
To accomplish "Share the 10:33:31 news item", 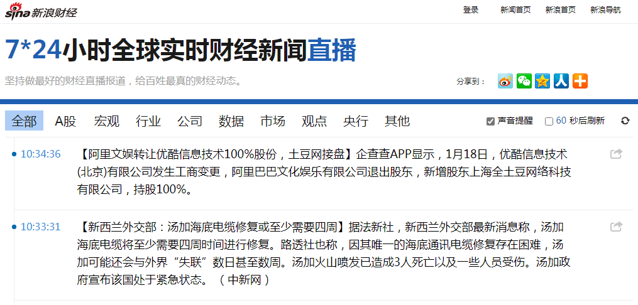I will click(x=617, y=226).
